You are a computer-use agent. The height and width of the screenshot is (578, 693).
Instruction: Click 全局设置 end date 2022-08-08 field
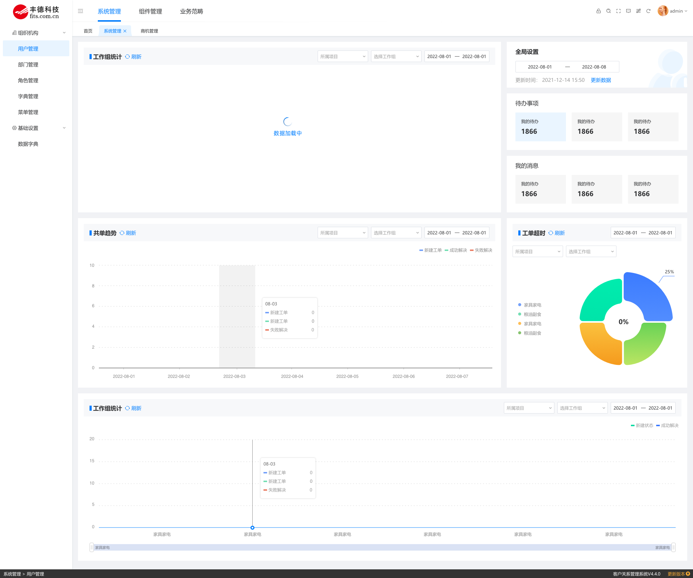(x=594, y=67)
